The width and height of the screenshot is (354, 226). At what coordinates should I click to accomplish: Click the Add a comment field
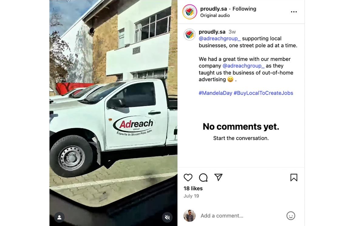[242, 216]
